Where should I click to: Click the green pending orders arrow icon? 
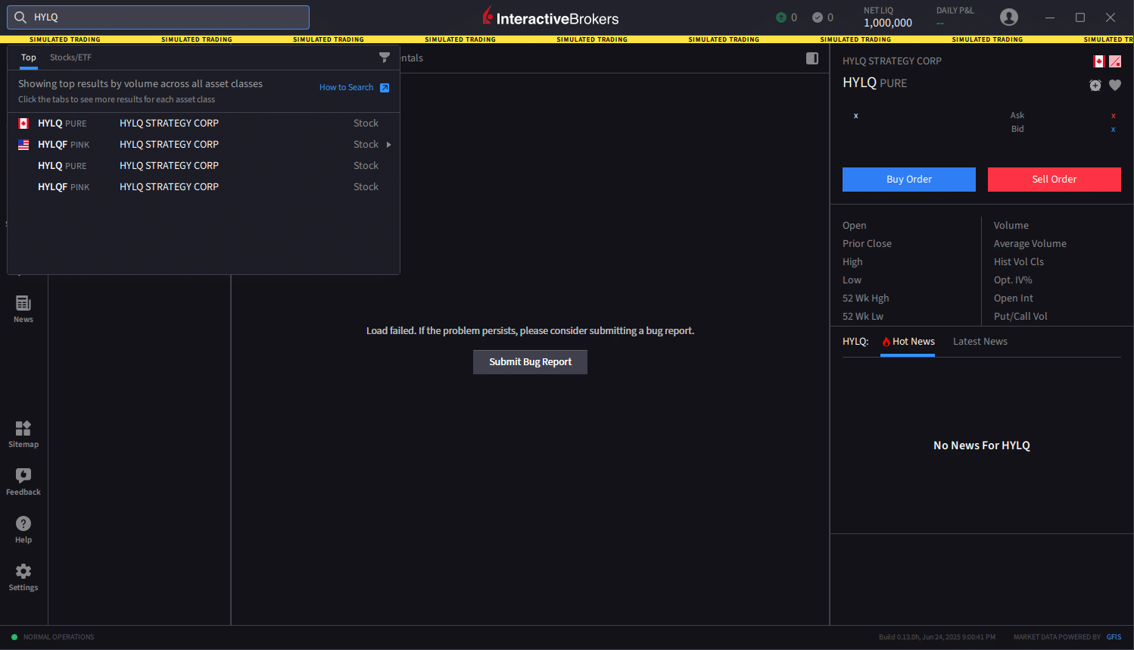(x=781, y=17)
